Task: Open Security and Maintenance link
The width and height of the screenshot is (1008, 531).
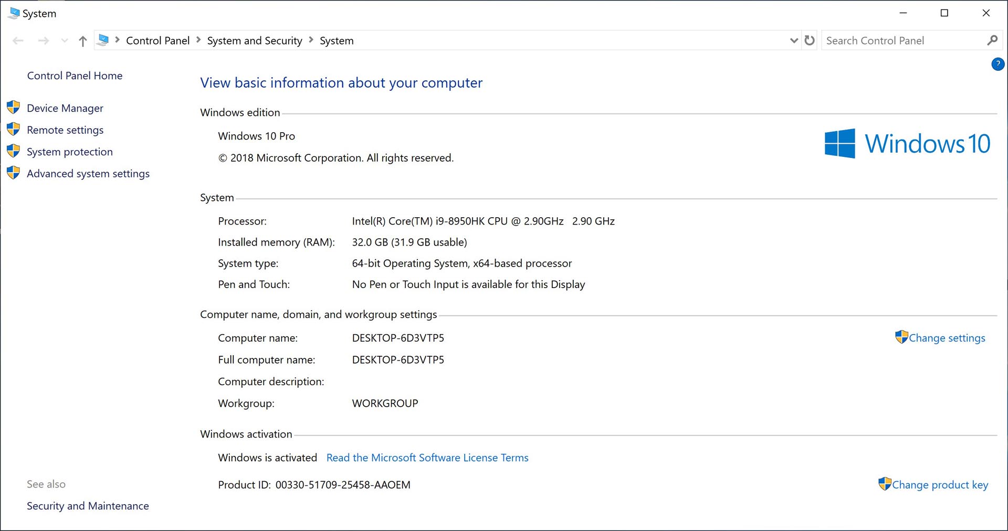Action: point(88,506)
